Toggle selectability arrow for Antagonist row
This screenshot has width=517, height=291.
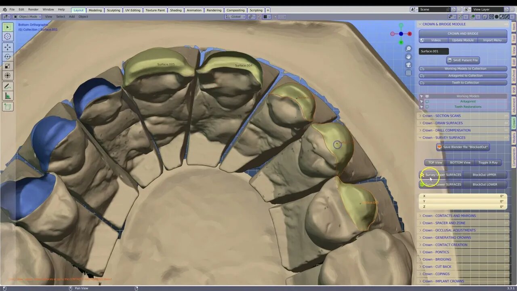pos(421,101)
